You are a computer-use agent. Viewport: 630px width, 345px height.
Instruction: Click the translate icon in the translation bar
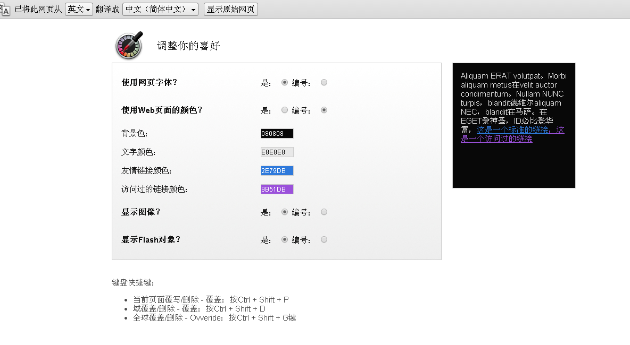(5, 10)
